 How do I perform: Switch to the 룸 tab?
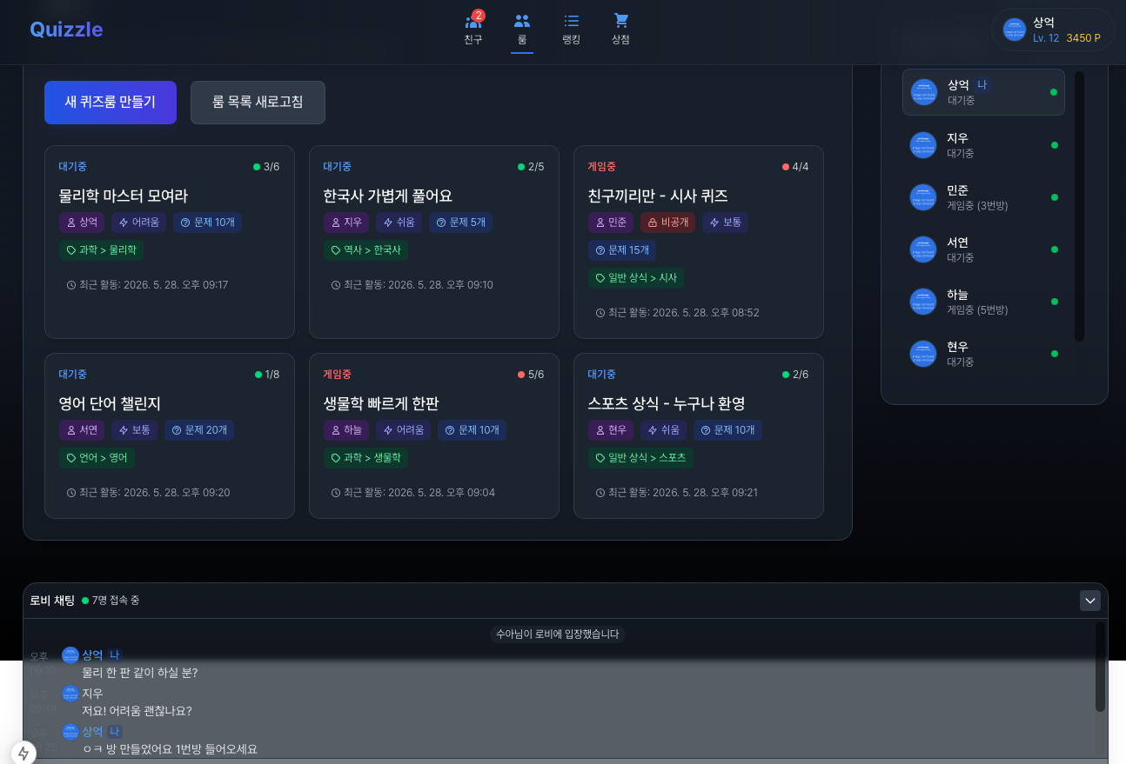[x=522, y=29]
